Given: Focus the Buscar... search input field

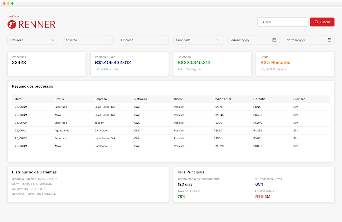Looking at the screenshot, I should pyautogui.click(x=283, y=22).
